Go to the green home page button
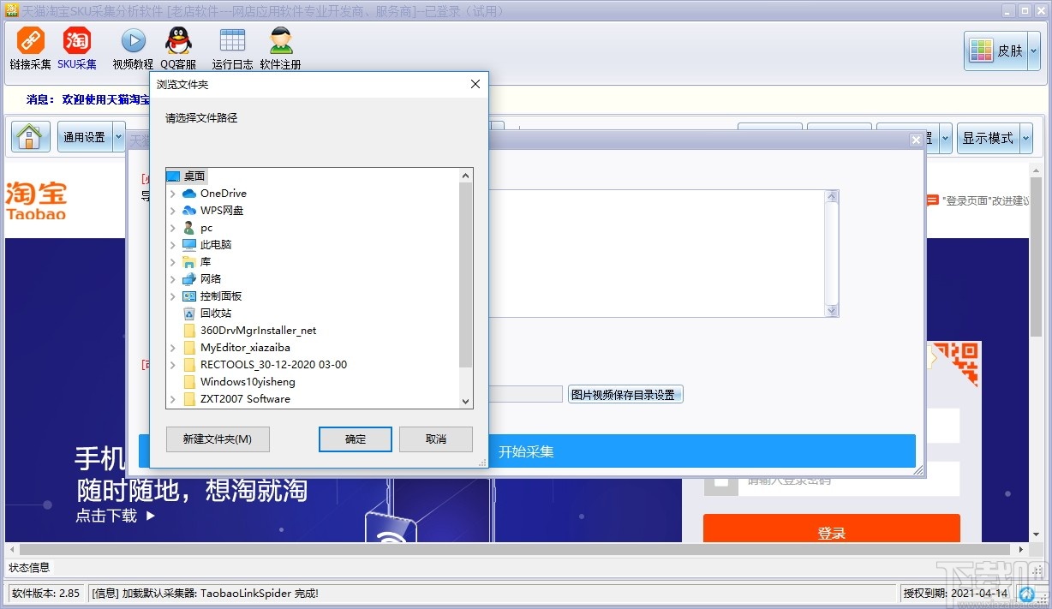 (x=30, y=137)
